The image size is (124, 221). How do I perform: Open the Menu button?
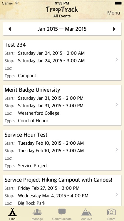114,13
